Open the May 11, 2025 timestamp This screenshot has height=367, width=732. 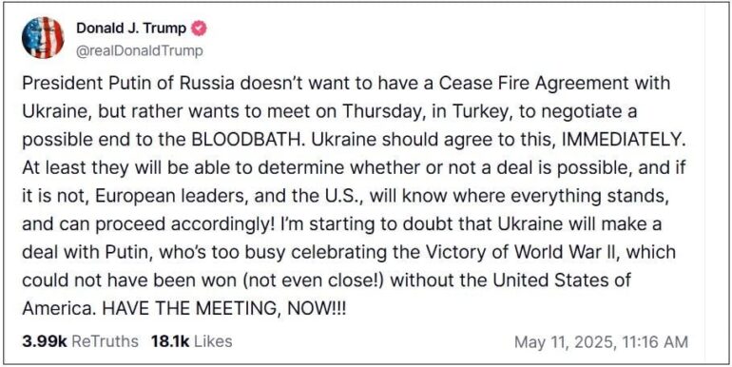point(601,341)
